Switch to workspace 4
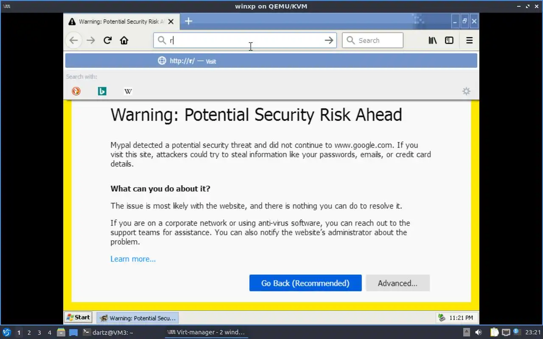This screenshot has height=339, width=543. (x=49, y=333)
